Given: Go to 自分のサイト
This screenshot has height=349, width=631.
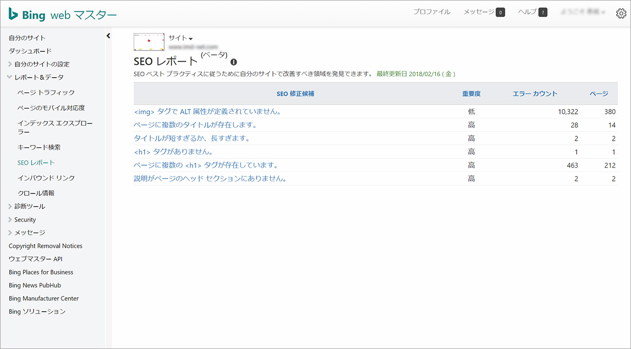Looking at the screenshot, I should [27, 38].
